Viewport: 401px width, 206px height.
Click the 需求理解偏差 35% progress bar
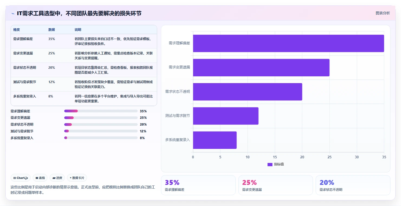coord(101,111)
